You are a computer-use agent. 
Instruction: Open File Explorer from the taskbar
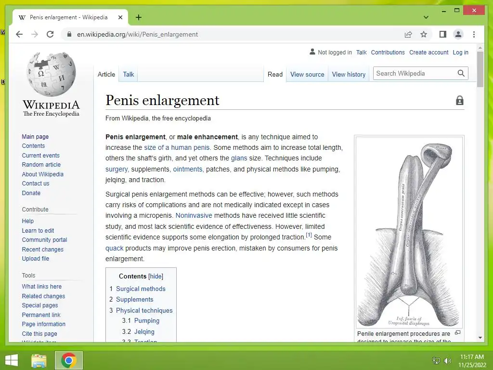[39, 360]
